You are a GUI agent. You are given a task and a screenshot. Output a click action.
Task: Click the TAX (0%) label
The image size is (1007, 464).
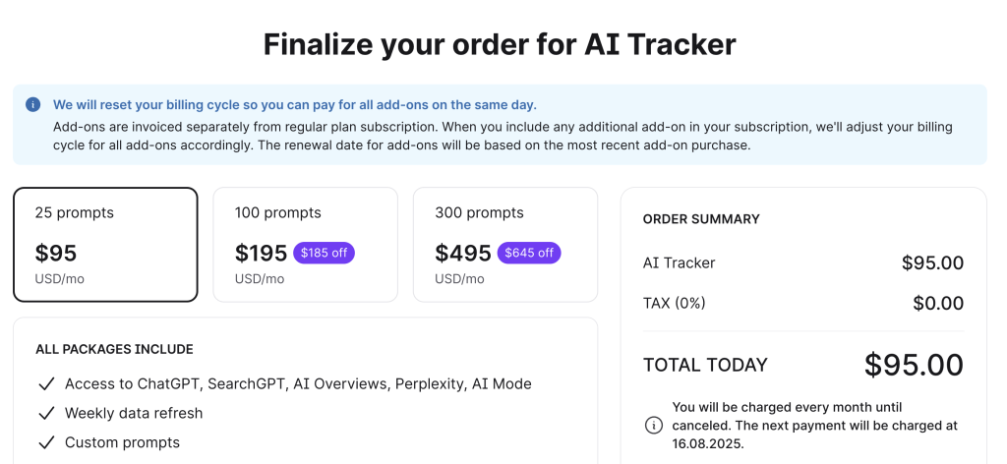pos(675,304)
